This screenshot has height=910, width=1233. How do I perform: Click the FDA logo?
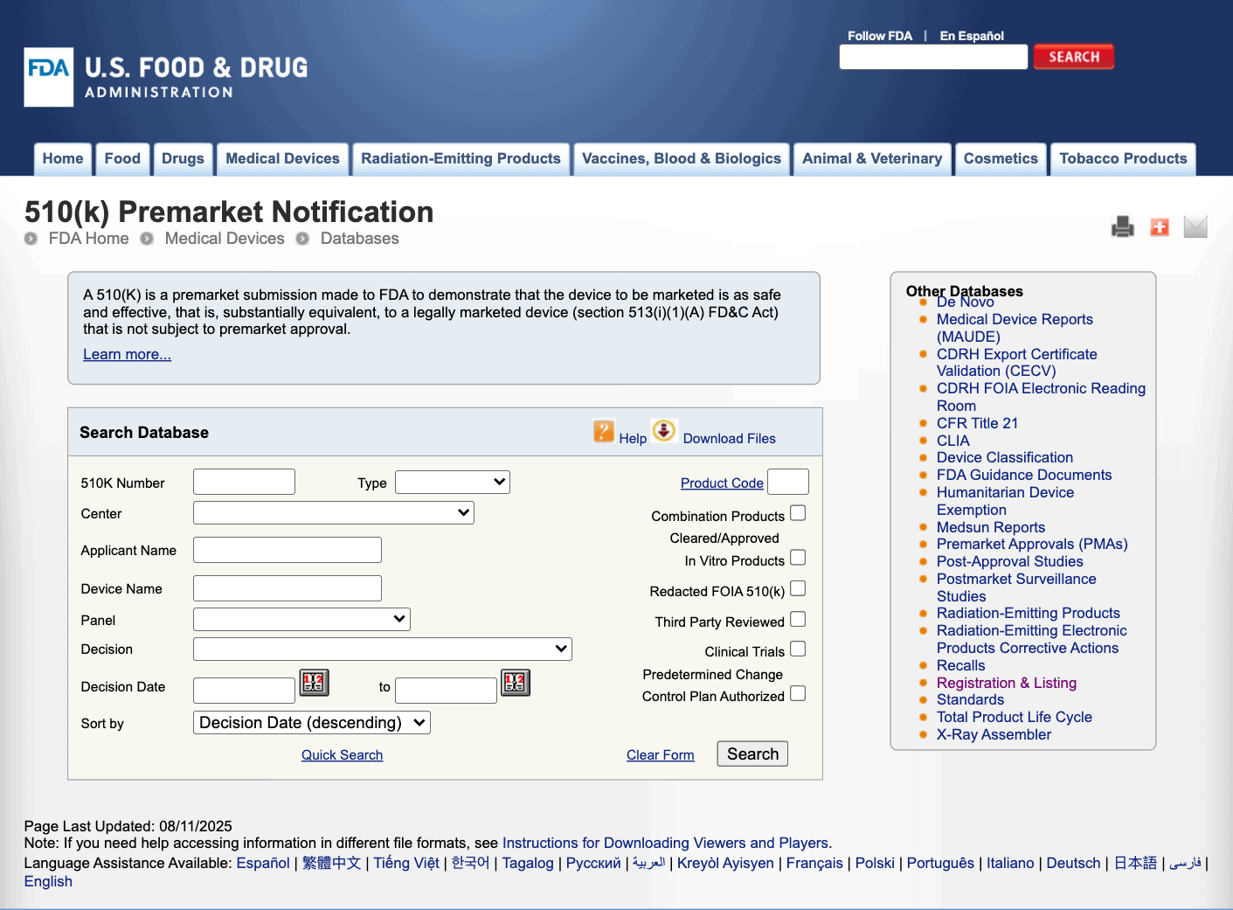coord(48,77)
